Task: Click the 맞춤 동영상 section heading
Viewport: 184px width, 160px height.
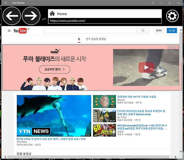Action: pyautogui.click(x=24, y=154)
